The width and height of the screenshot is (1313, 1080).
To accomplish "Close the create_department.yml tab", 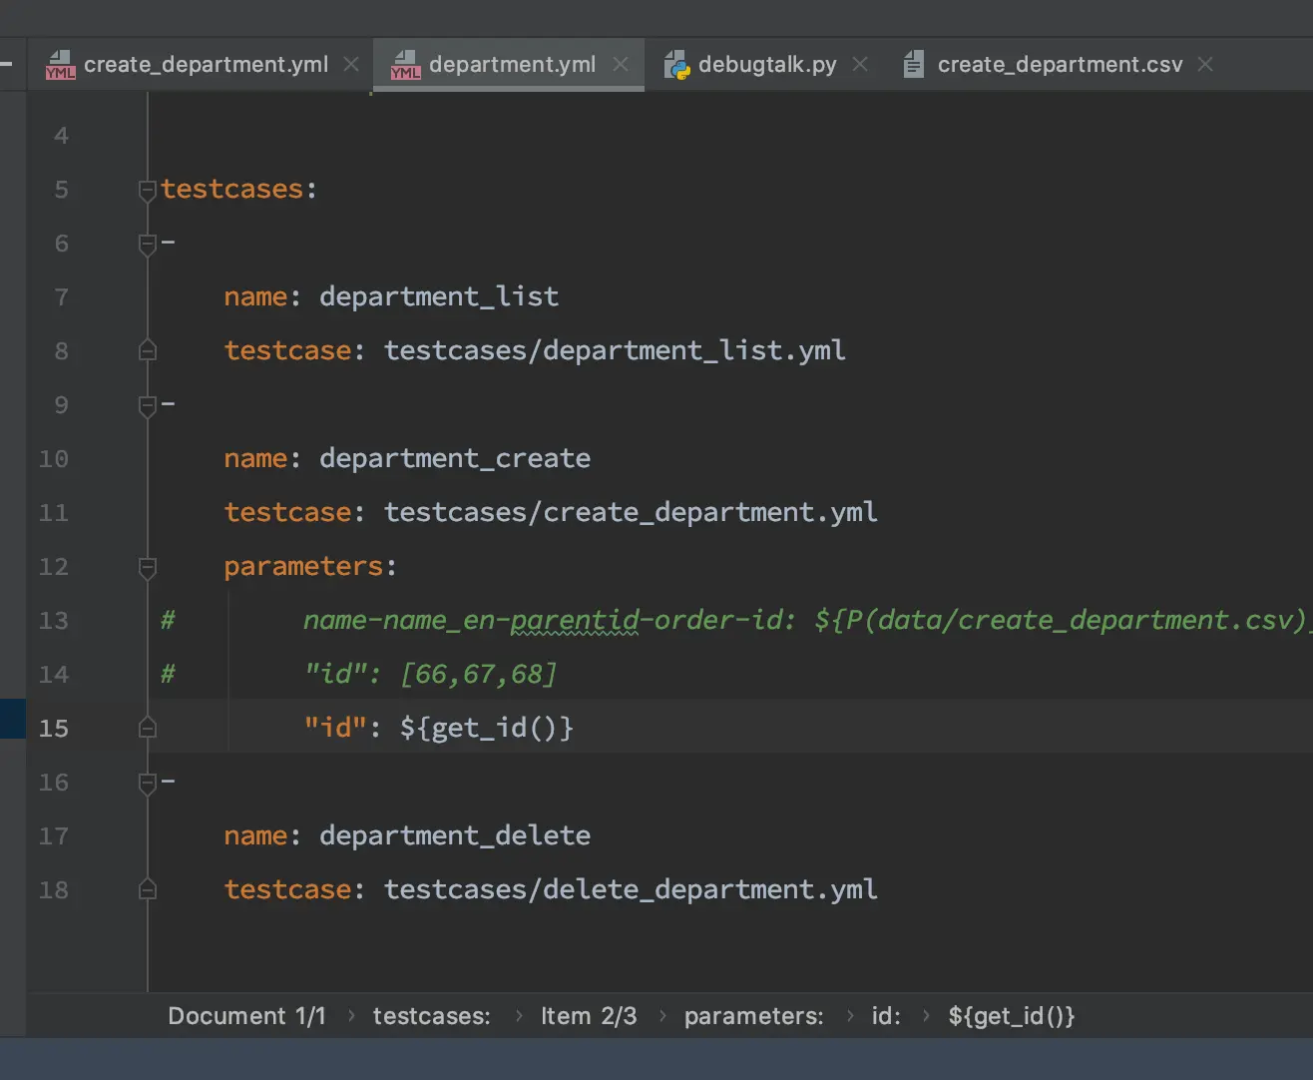I will [351, 64].
